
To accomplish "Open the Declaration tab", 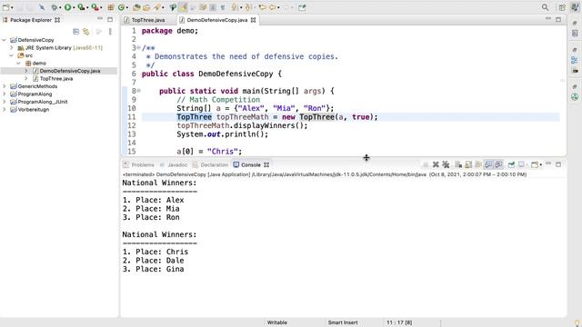I will tap(210, 164).
